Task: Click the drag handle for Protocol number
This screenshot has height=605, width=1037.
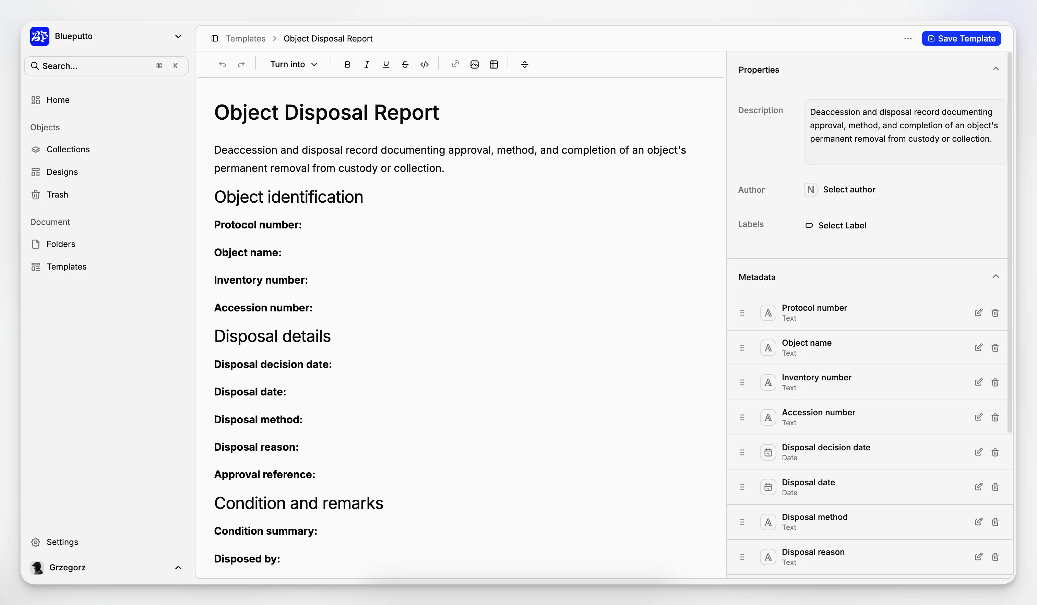Action: pos(742,313)
